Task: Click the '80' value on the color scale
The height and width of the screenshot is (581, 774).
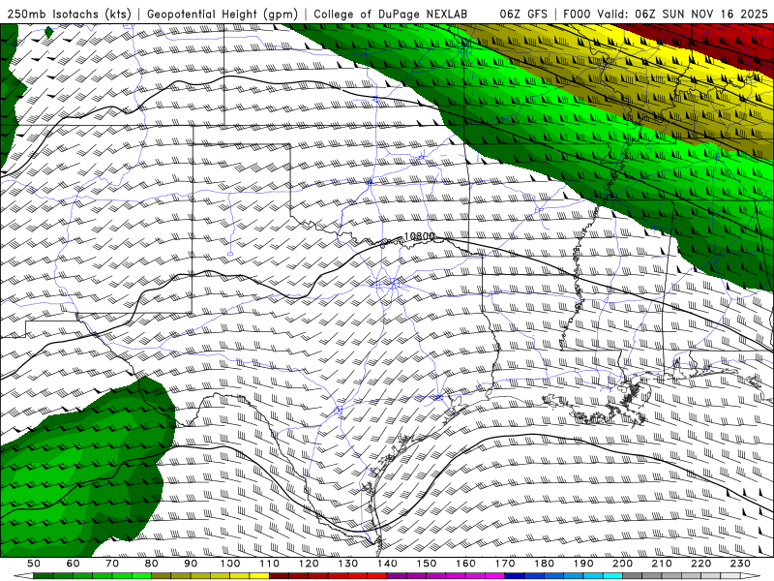Action: pyautogui.click(x=152, y=564)
